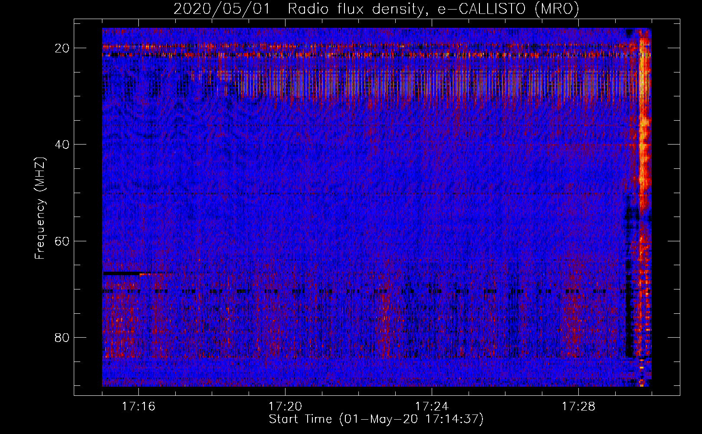
Task: Click the 20 MHz frequency tick label
Action: pyautogui.click(x=62, y=48)
